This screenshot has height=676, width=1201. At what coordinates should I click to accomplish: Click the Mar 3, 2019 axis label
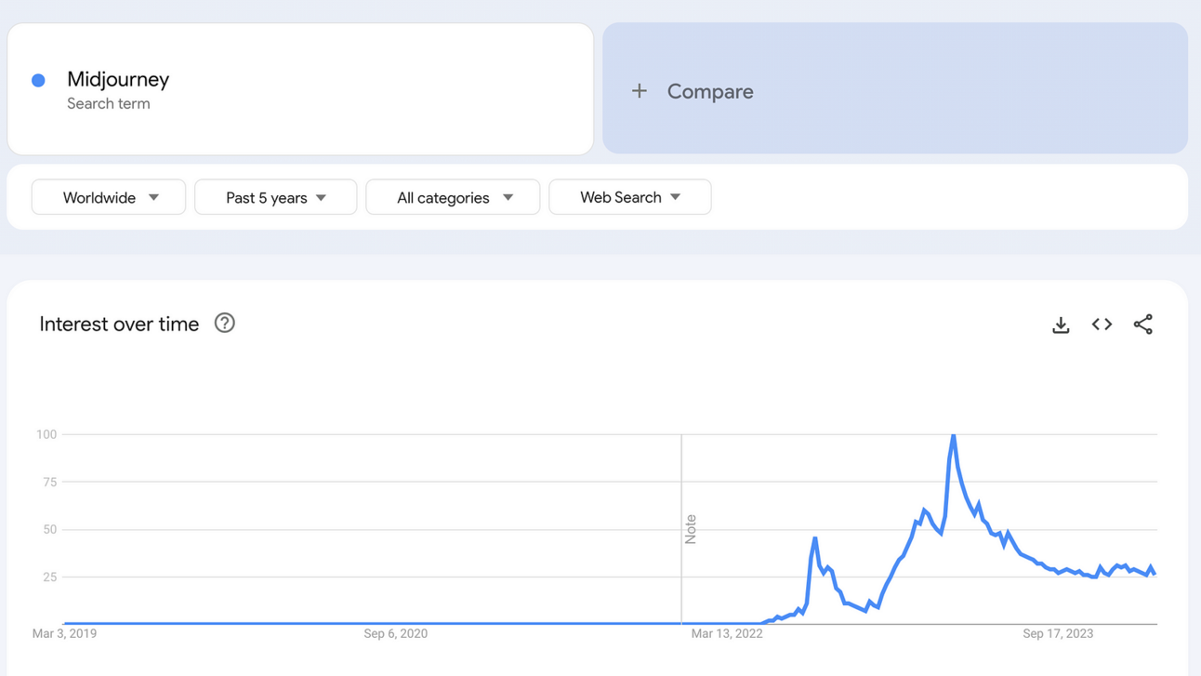click(x=64, y=633)
